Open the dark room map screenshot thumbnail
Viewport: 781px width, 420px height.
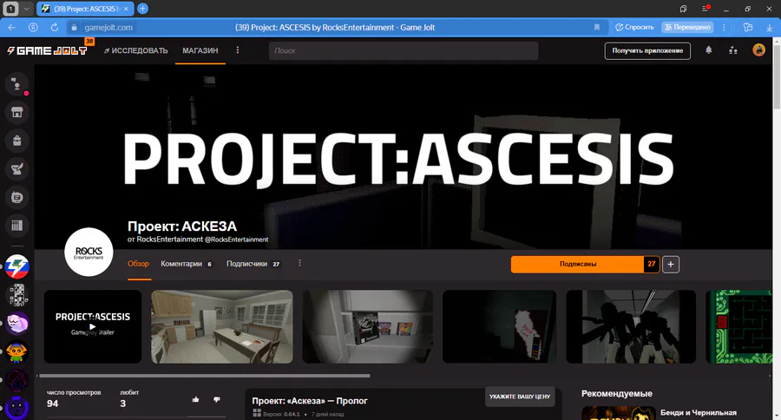click(500, 326)
